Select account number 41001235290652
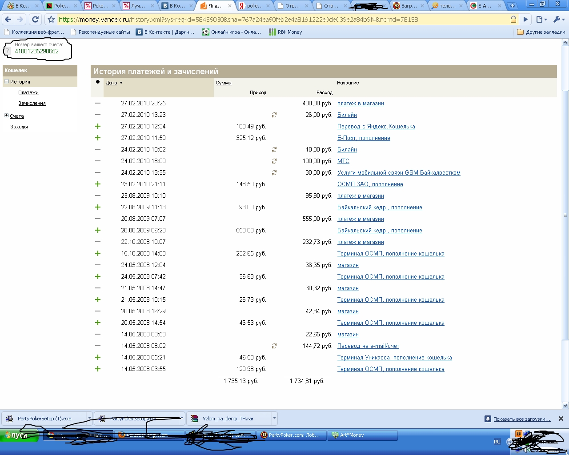This screenshot has width=569, height=455. 37,51
